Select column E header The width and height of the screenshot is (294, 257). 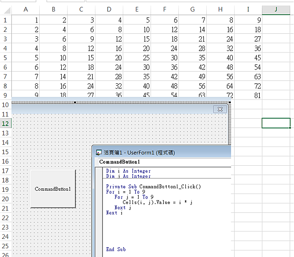point(136,10)
